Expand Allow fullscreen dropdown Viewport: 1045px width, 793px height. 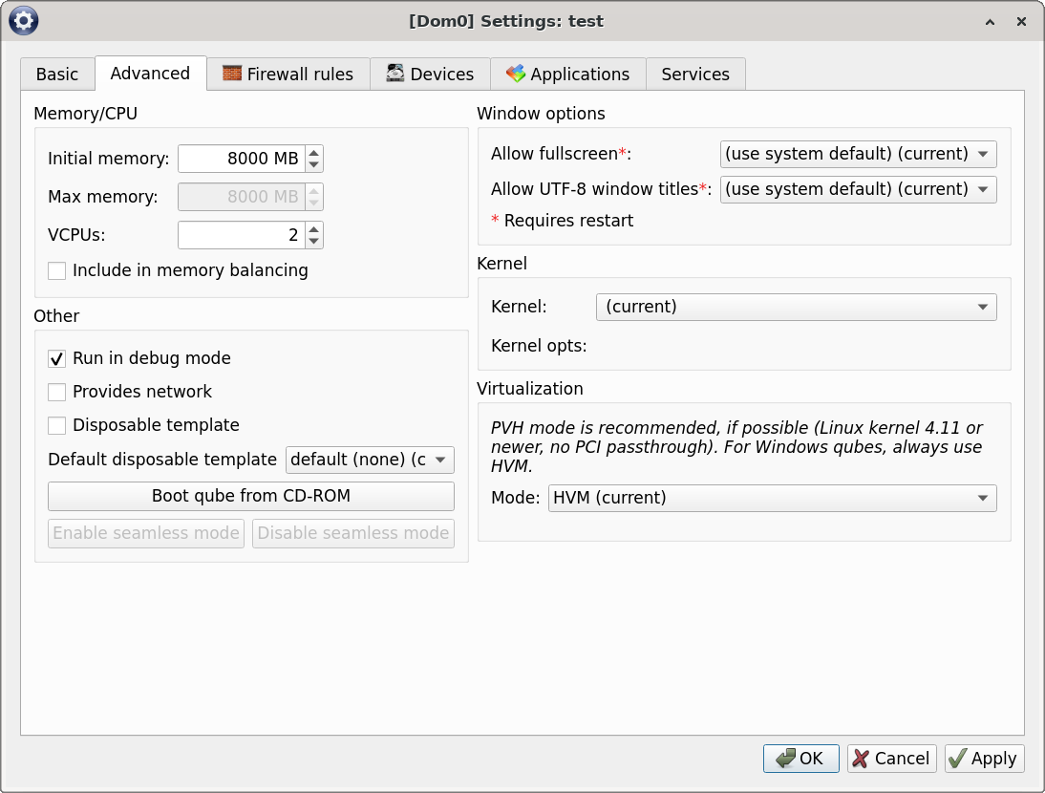(x=858, y=154)
